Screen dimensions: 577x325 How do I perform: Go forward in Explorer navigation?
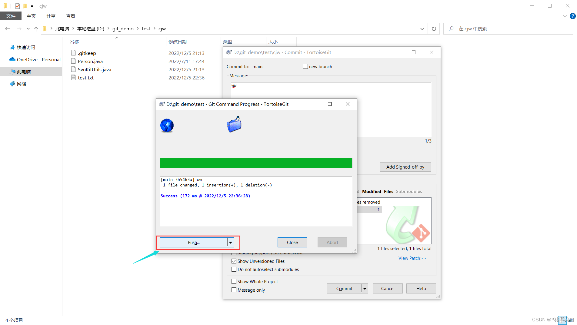[x=19, y=28]
